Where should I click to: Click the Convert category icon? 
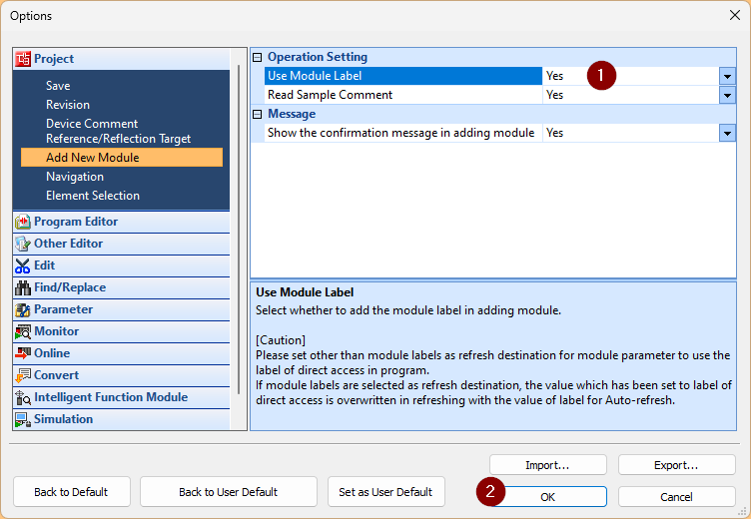[23, 375]
